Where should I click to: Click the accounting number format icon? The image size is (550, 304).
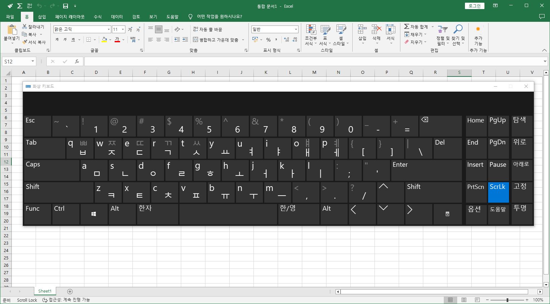(x=256, y=40)
